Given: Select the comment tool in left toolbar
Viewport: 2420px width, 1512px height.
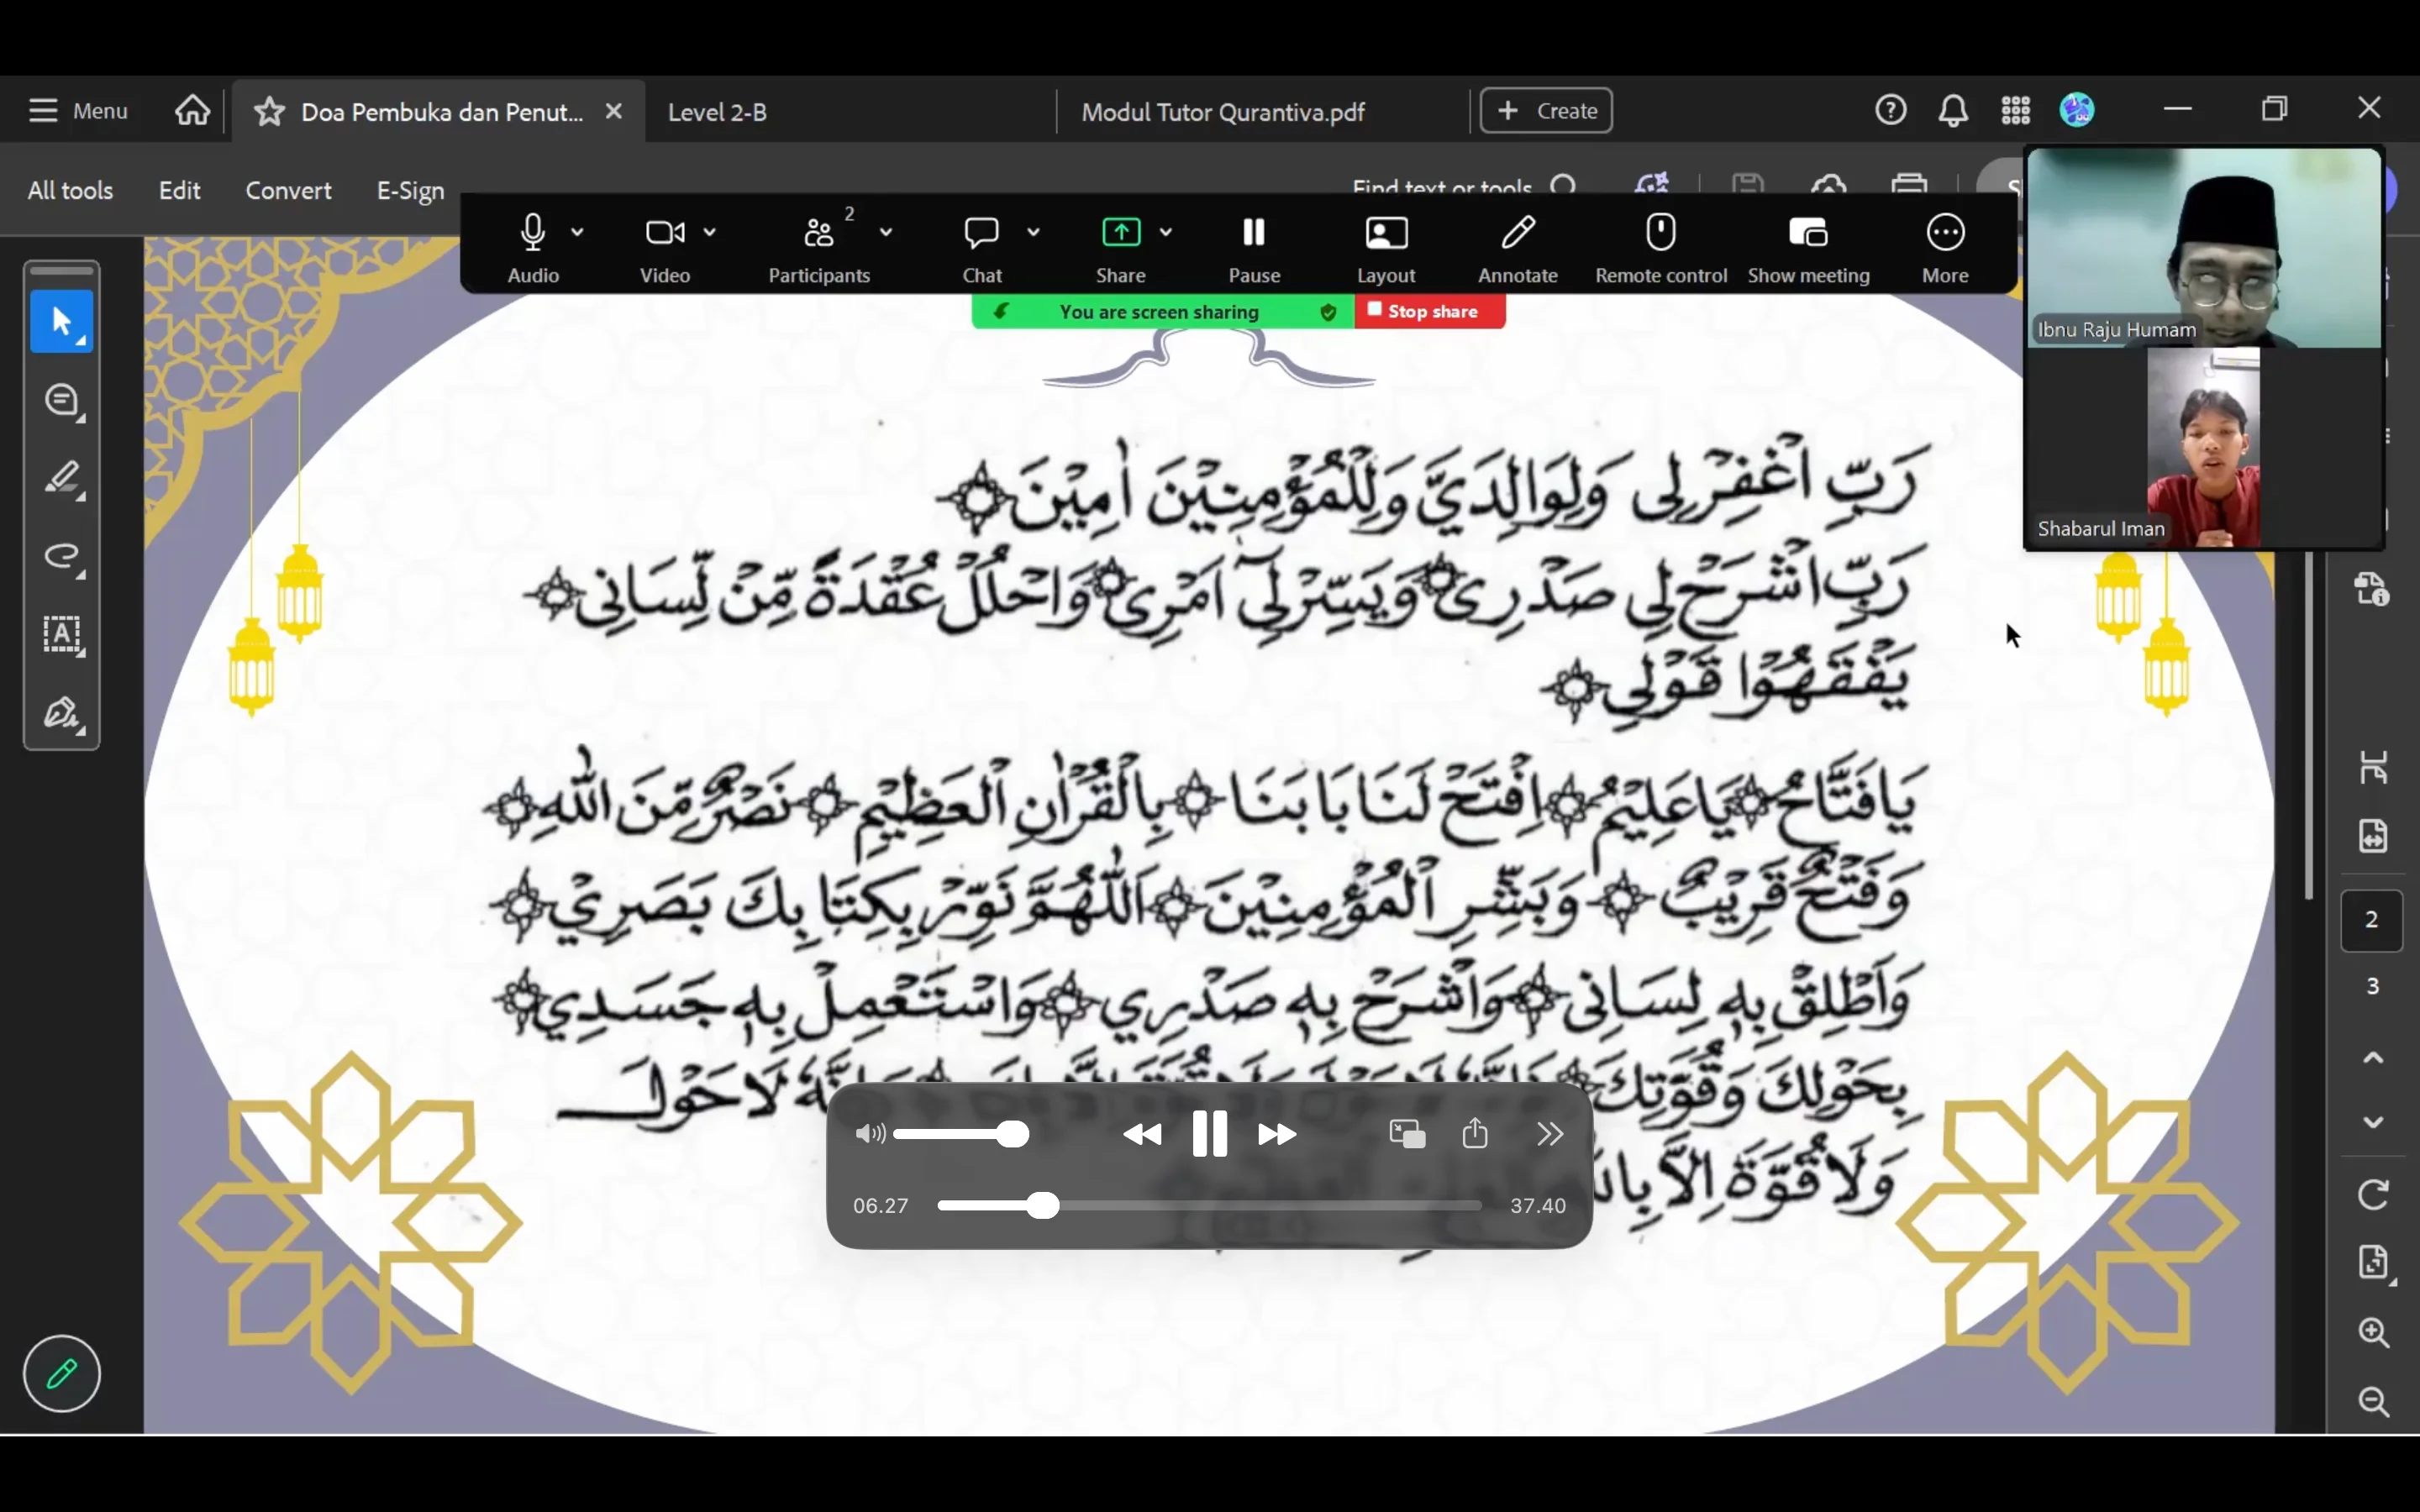Looking at the screenshot, I should [62, 401].
